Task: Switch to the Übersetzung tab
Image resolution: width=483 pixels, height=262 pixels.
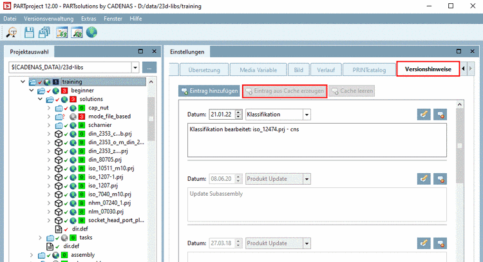Action: (204, 70)
